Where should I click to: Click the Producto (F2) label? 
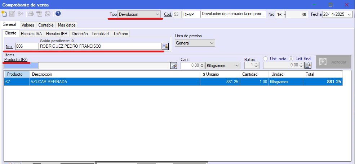(16, 60)
